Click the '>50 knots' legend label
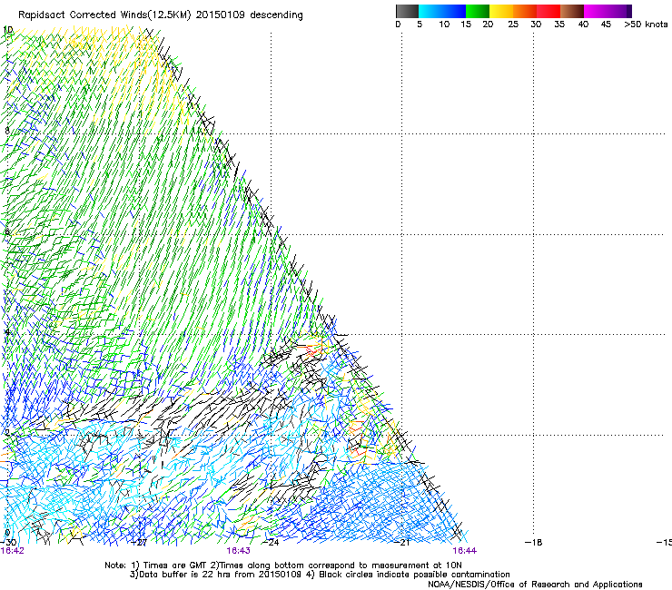The width and height of the screenshot is (672, 590). click(x=646, y=25)
